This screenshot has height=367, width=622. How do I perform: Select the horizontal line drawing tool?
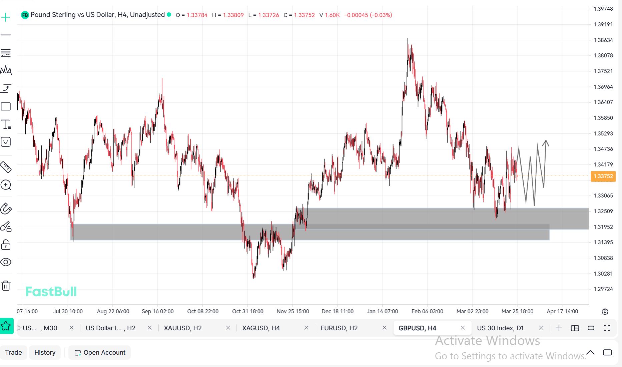tap(6, 35)
